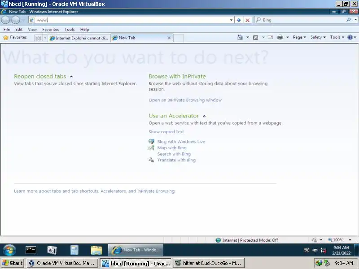Open the File menu
This screenshot has height=269, width=359.
[x=7, y=29]
